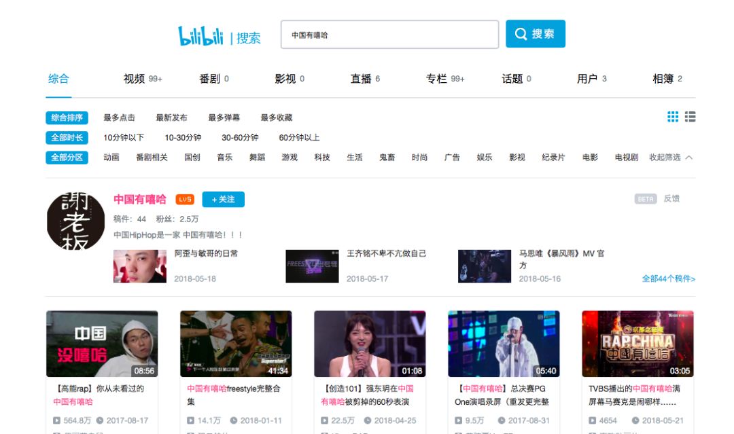The height and width of the screenshot is (434, 734).
Task: Filter by 纪录片 category
Action: coord(553,157)
